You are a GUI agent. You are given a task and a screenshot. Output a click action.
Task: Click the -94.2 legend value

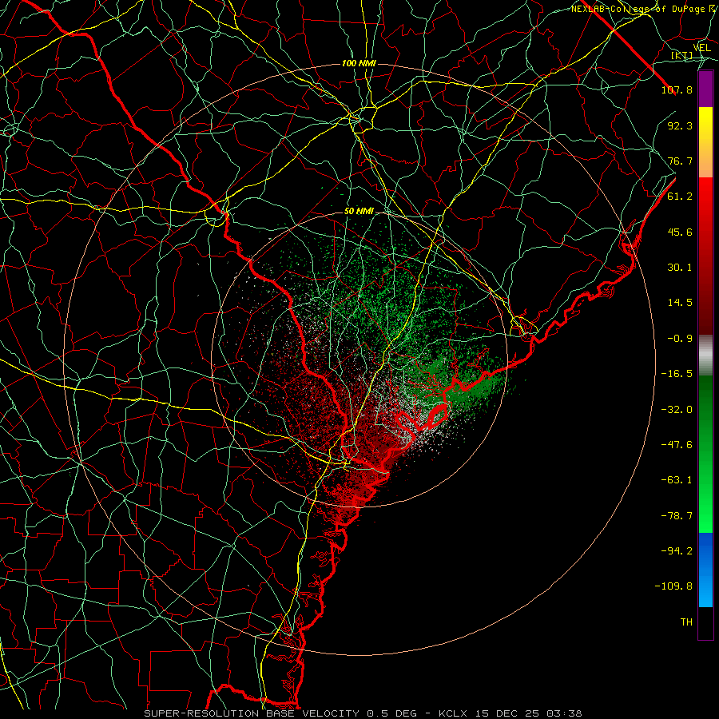pos(677,550)
